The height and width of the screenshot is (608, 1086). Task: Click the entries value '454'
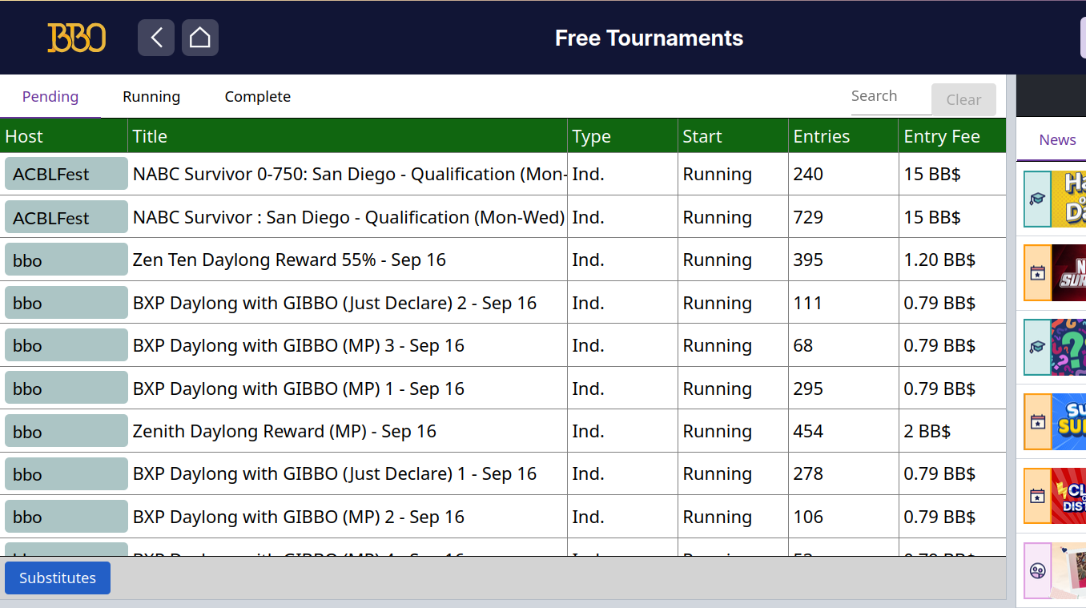808,431
